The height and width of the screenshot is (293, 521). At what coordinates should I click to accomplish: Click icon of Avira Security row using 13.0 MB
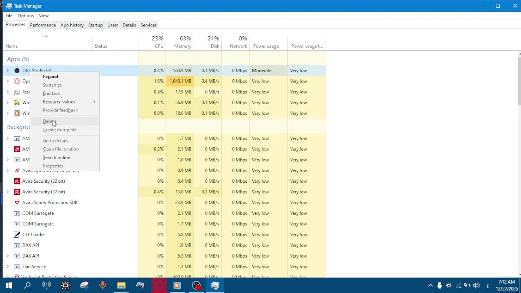(17, 192)
